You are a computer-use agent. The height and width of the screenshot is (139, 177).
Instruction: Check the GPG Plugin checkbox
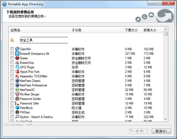coord(12,67)
